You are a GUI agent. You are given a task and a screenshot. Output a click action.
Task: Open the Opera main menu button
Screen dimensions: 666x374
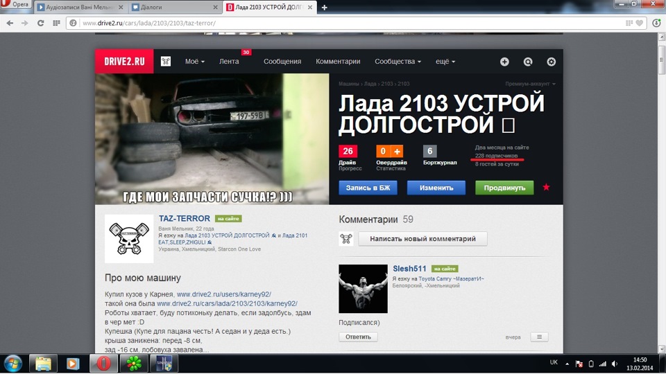[x=15, y=4]
